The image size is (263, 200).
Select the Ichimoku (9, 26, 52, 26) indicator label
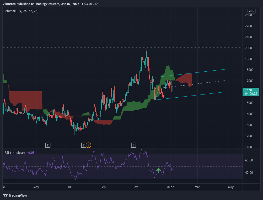pos(22,11)
